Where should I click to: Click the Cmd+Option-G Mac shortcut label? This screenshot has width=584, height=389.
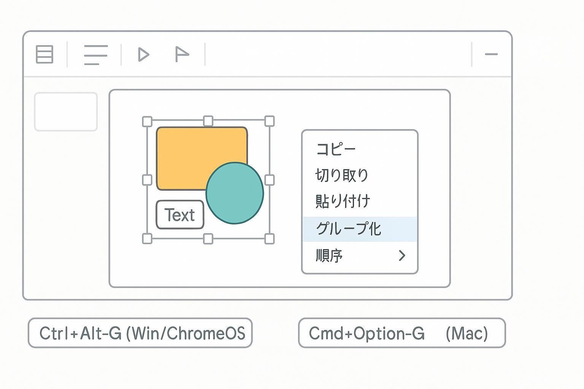coord(402,333)
